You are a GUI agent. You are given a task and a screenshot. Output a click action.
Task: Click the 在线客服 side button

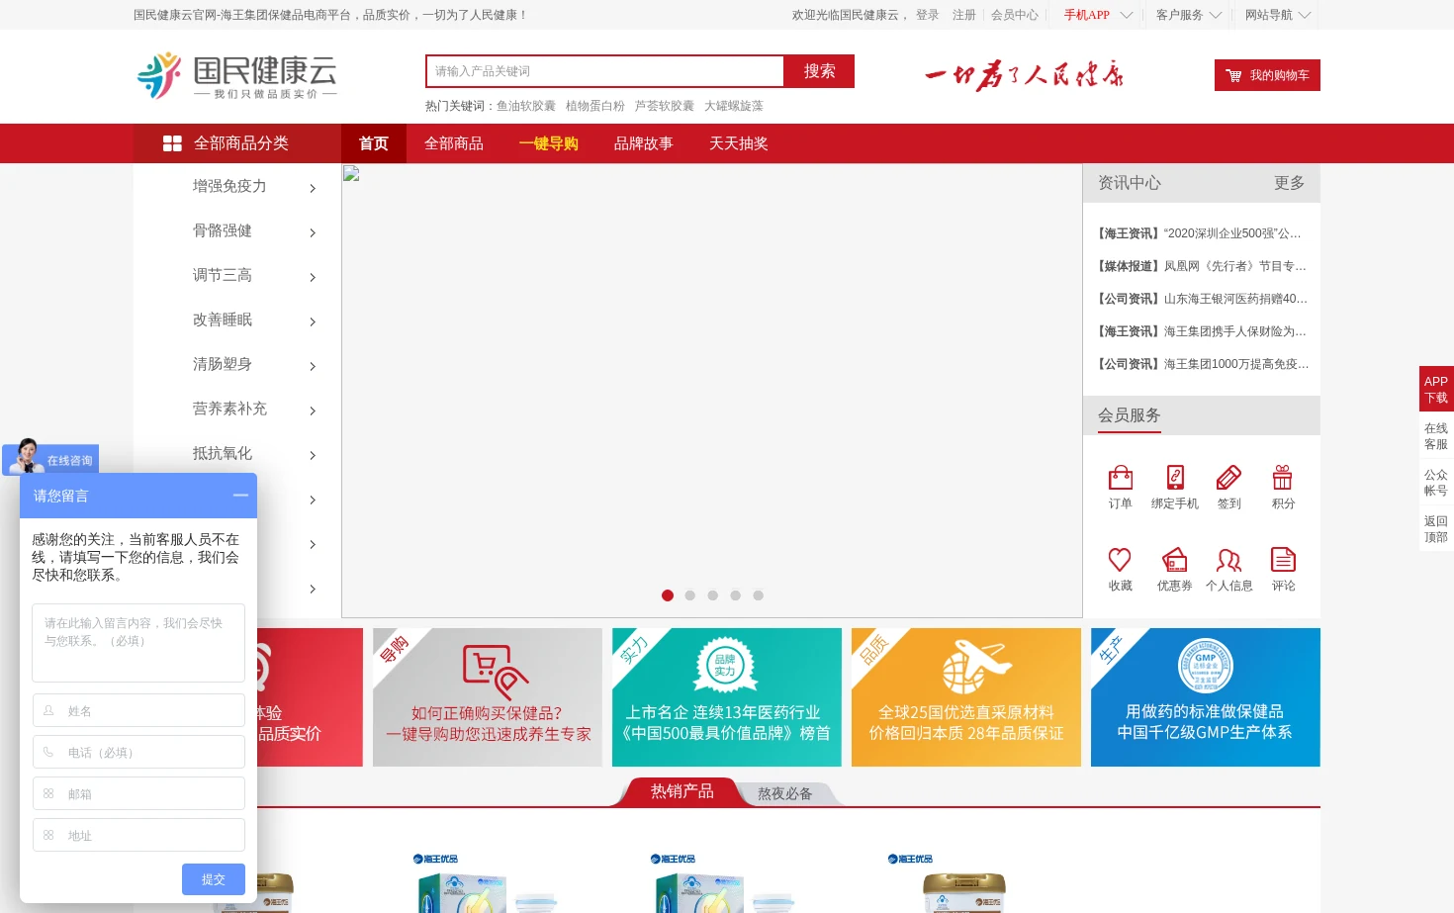(1436, 436)
